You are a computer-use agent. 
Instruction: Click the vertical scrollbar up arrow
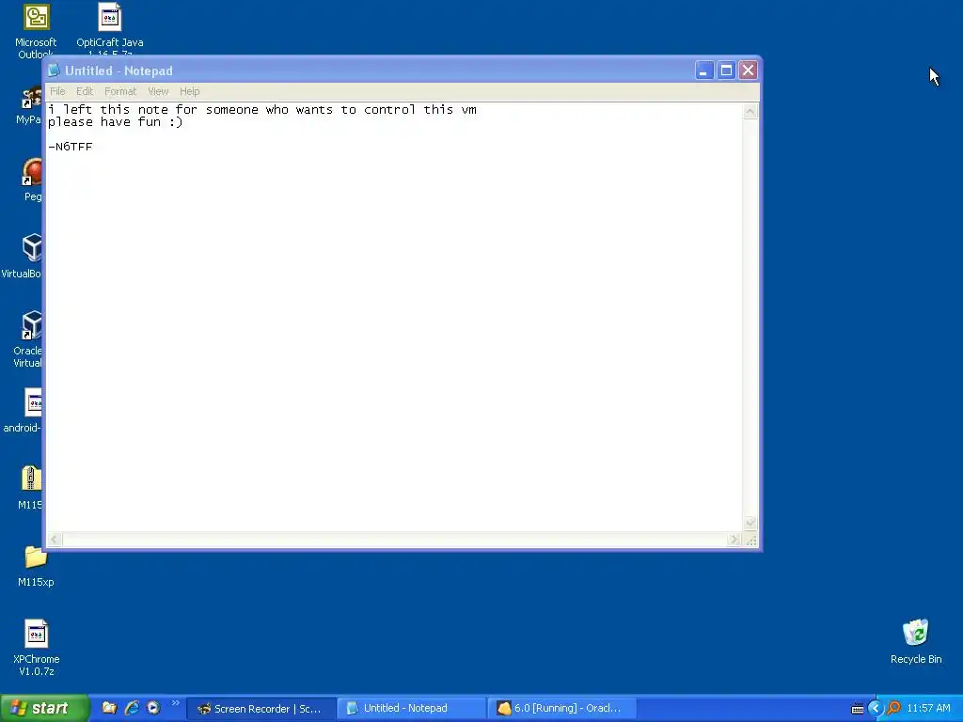(x=750, y=111)
